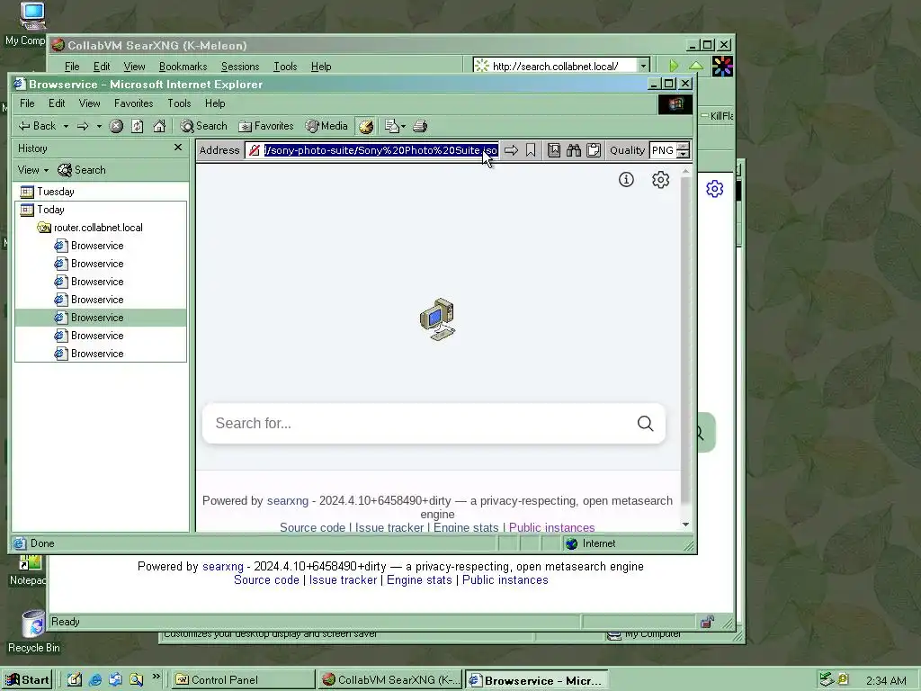Click the green up arrow in K-Meleon

click(696, 66)
